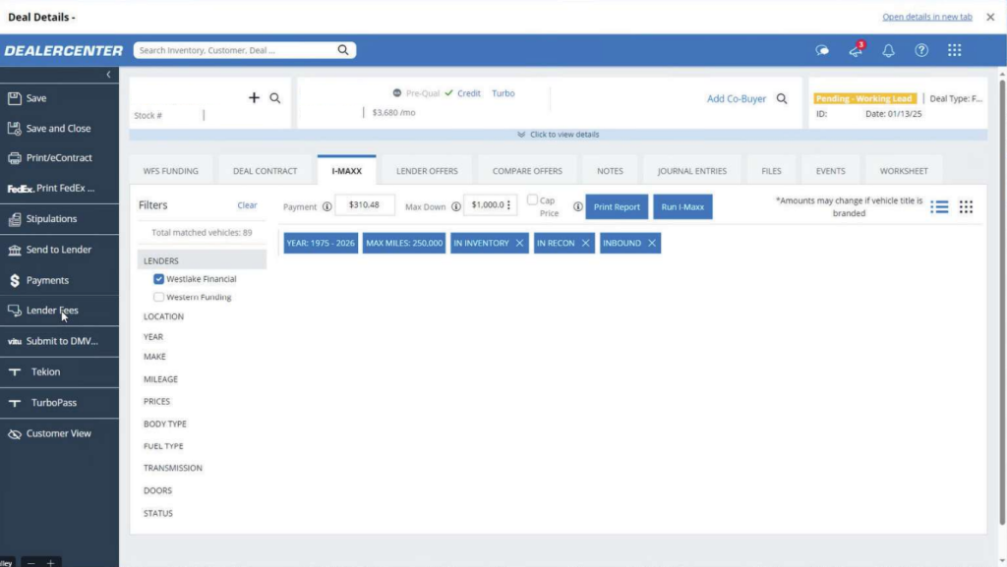
Task: Uncheck the Westlake Financial lender checkbox
Action: tap(158, 279)
